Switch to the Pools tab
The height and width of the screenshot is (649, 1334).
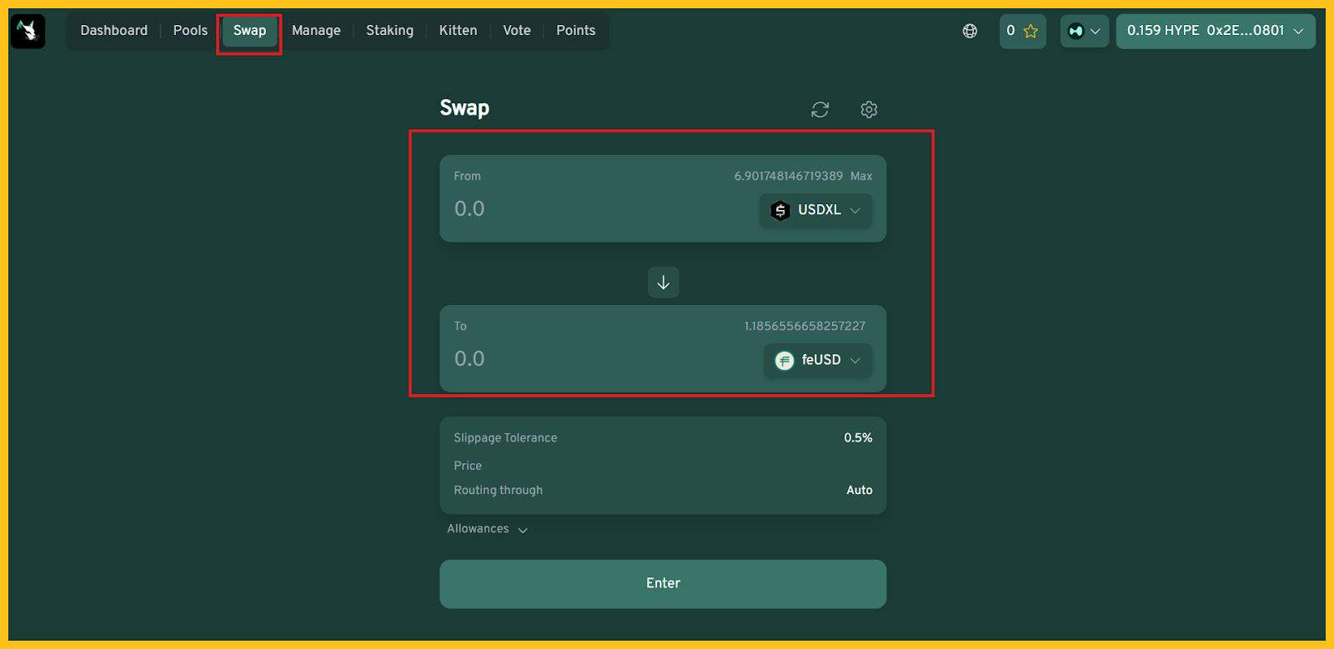pos(190,31)
